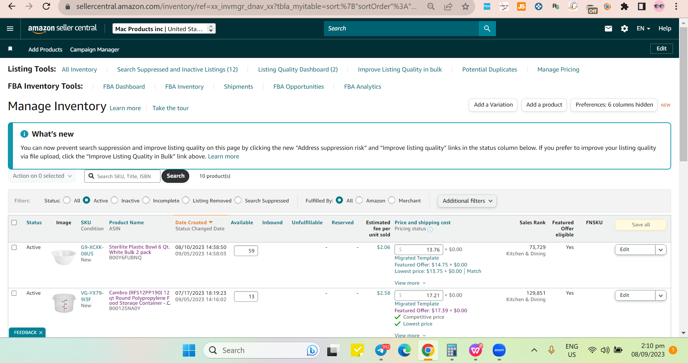Open the settings gear icon
688x363 pixels.
point(625,29)
